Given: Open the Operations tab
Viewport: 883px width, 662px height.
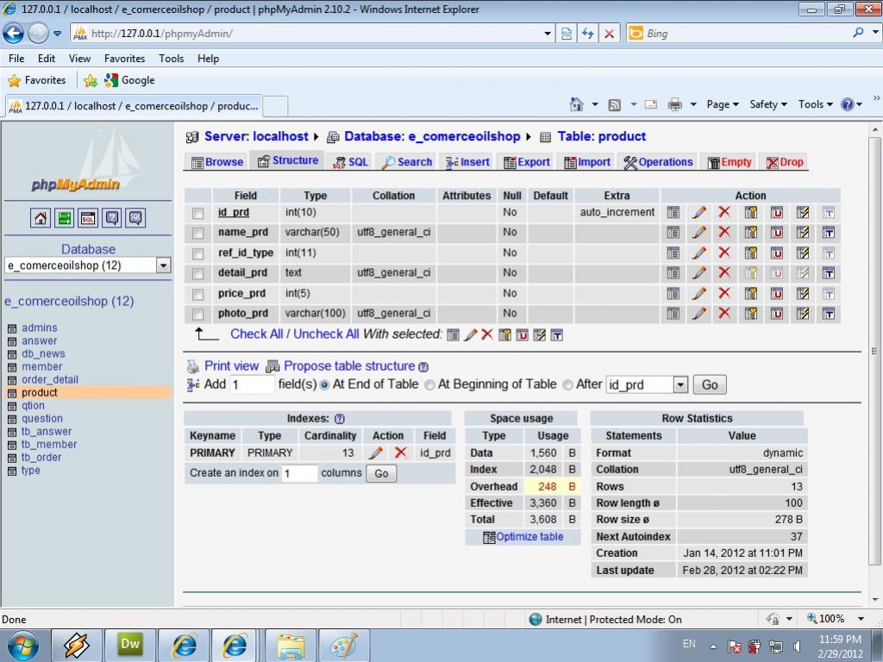Looking at the screenshot, I should point(658,162).
